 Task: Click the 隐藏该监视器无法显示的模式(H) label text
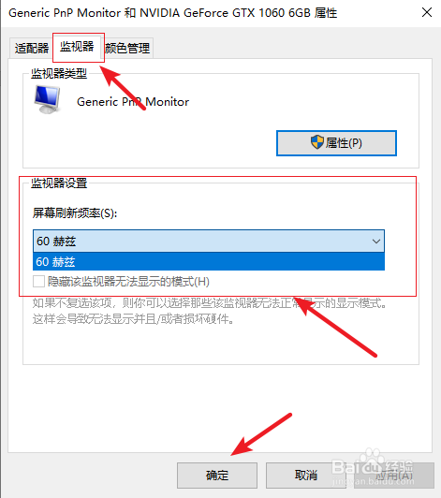coord(128,282)
